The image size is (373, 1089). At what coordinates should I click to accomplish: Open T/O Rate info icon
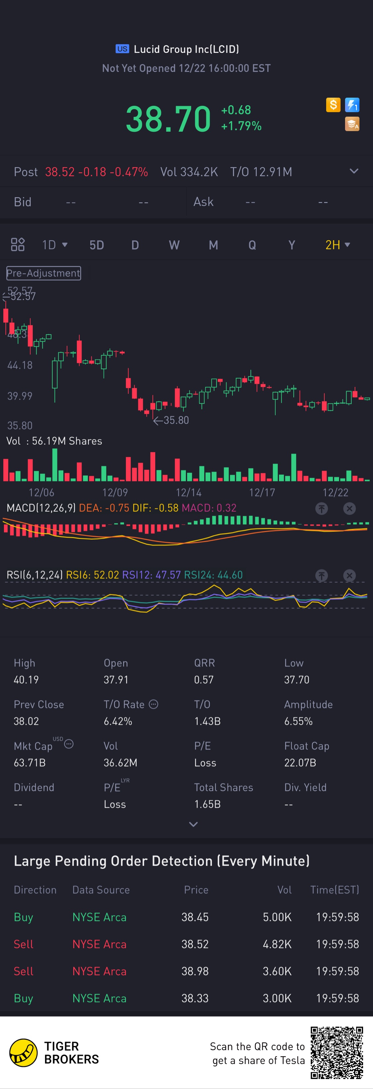154,704
